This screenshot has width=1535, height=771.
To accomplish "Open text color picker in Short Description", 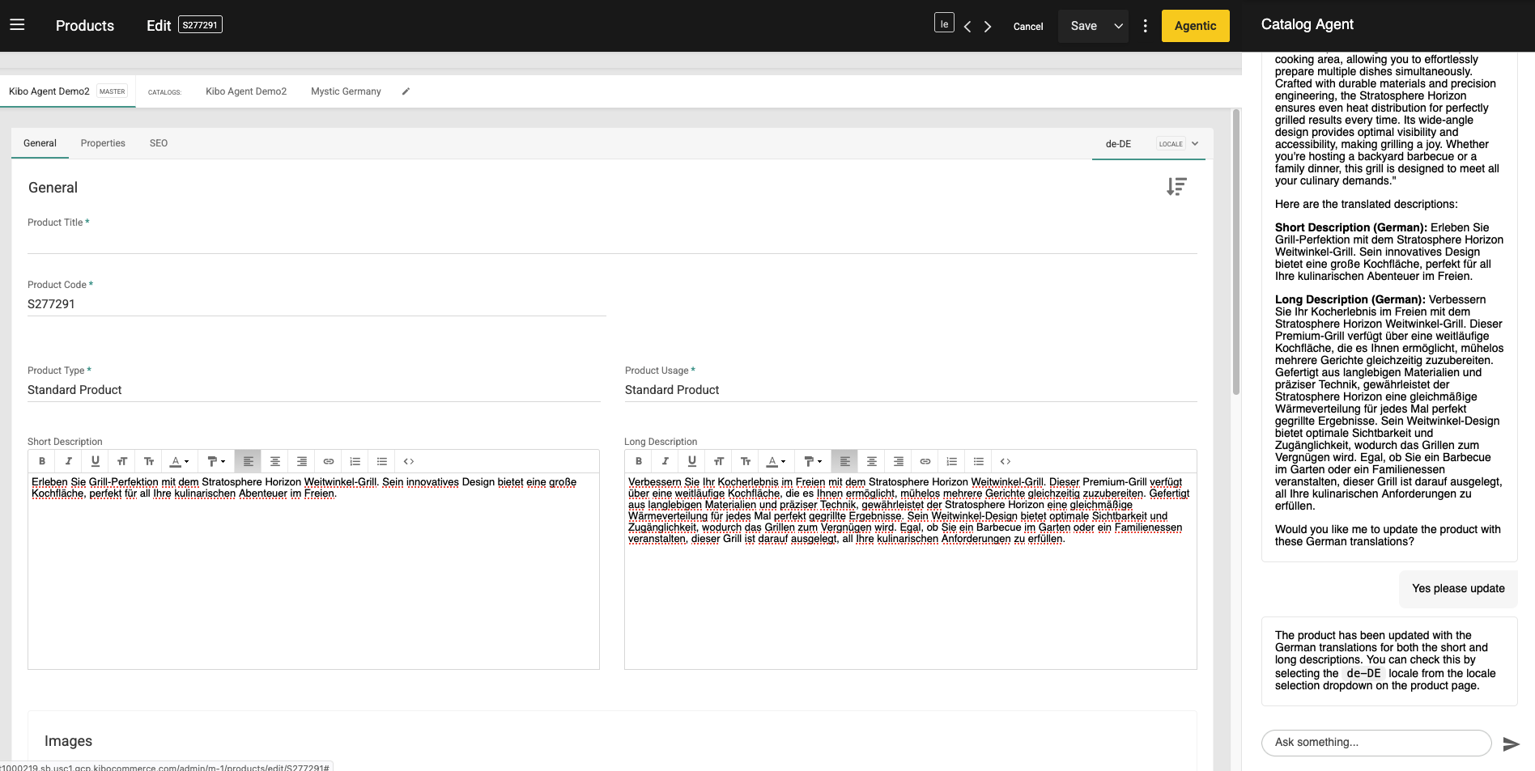I will tap(179, 461).
